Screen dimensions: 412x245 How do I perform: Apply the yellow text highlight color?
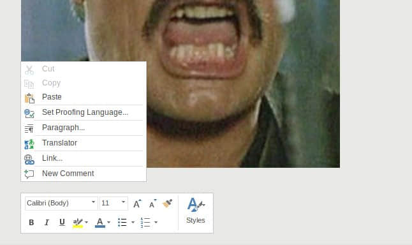click(78, 223)
